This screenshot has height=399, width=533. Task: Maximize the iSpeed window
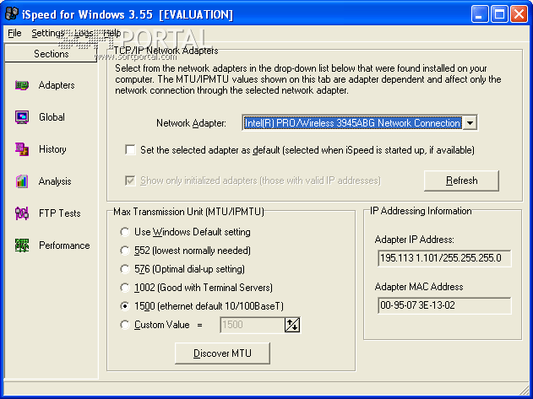pyautogui.click(x=499, y=14)
